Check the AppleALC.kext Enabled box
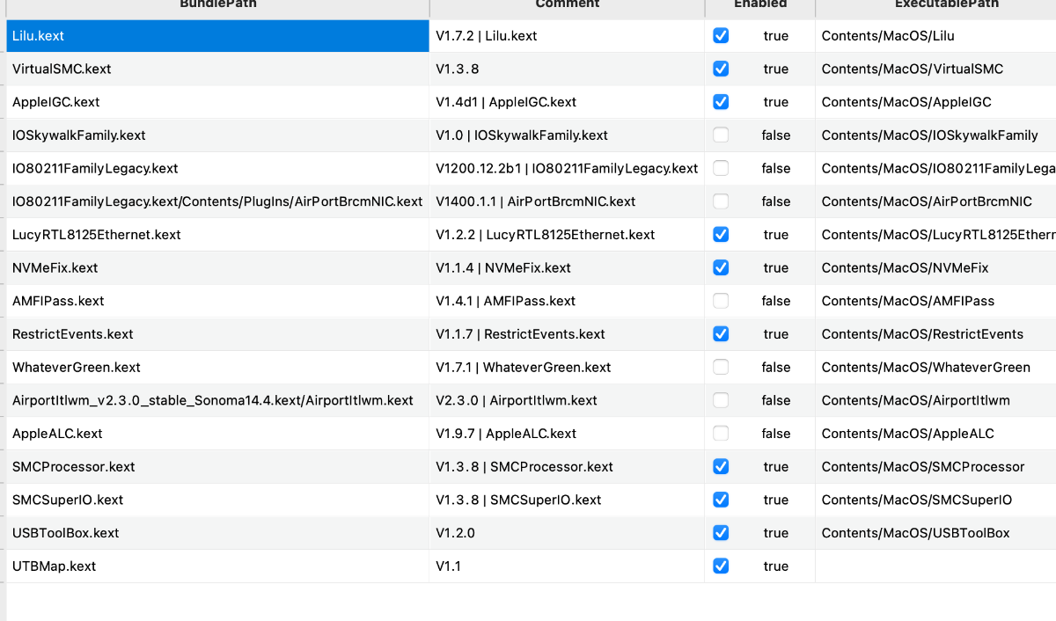The width and height of the screenshot is (1056, 621). pyautogui.click(x=721, y=434)
